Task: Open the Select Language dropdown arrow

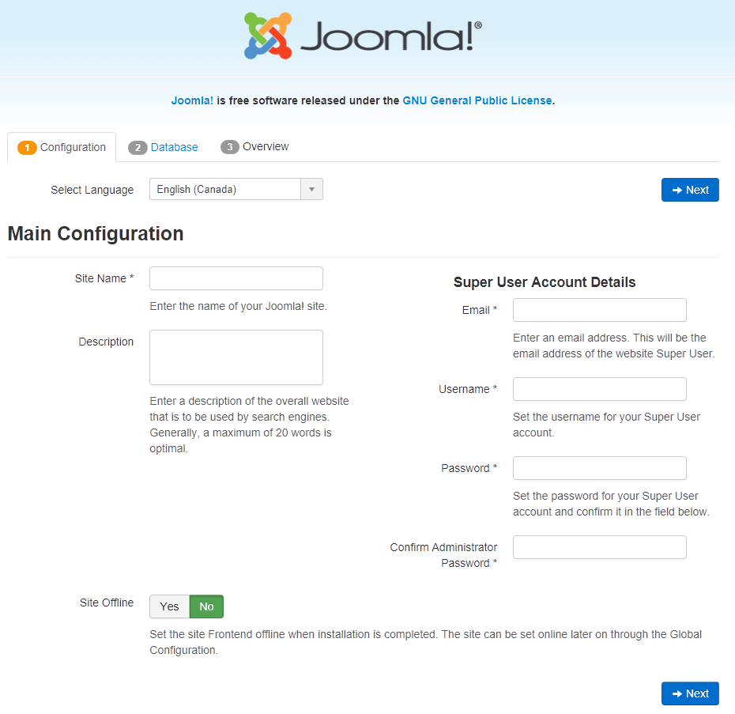Action: pos(311,189)
